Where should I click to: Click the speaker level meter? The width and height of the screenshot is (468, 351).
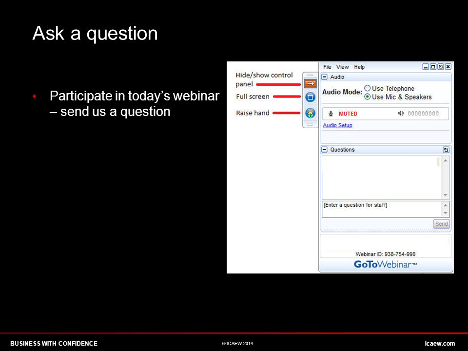[423, 114]
